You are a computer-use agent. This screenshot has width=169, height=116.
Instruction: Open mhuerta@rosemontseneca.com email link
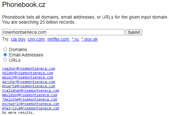(28, 86)
